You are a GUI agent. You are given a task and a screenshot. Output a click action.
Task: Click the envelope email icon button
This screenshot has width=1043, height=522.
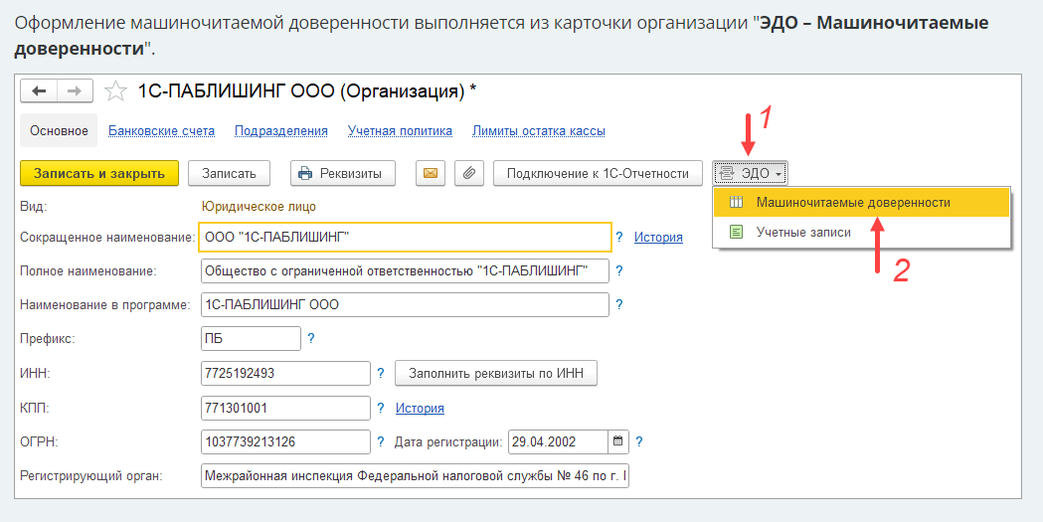tap(431, 174)
